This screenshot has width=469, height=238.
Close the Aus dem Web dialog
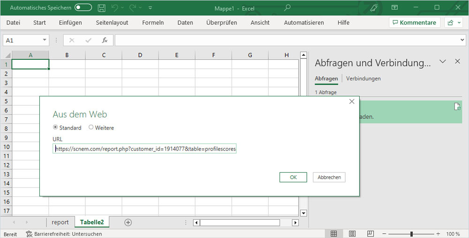click(x=352, y=102)
